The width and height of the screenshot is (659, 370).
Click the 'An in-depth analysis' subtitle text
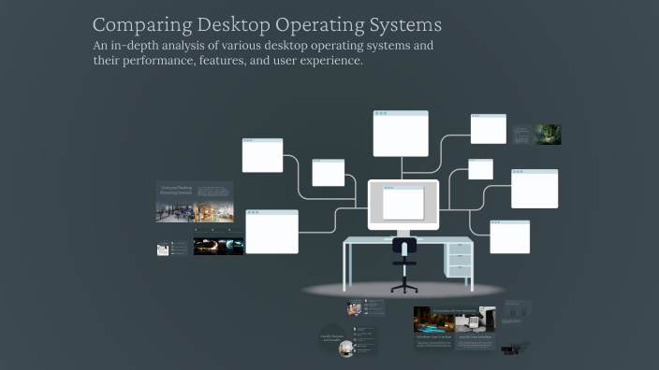[x=263, y=53]
